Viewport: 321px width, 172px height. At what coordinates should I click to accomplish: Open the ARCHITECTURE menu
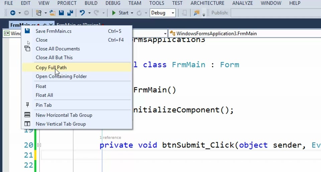pos(207,3)
